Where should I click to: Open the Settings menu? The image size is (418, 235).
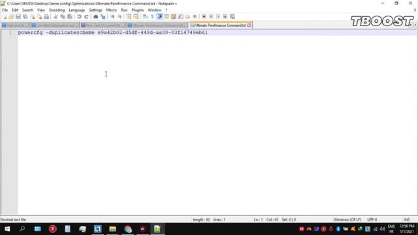[x=95, y=10]
